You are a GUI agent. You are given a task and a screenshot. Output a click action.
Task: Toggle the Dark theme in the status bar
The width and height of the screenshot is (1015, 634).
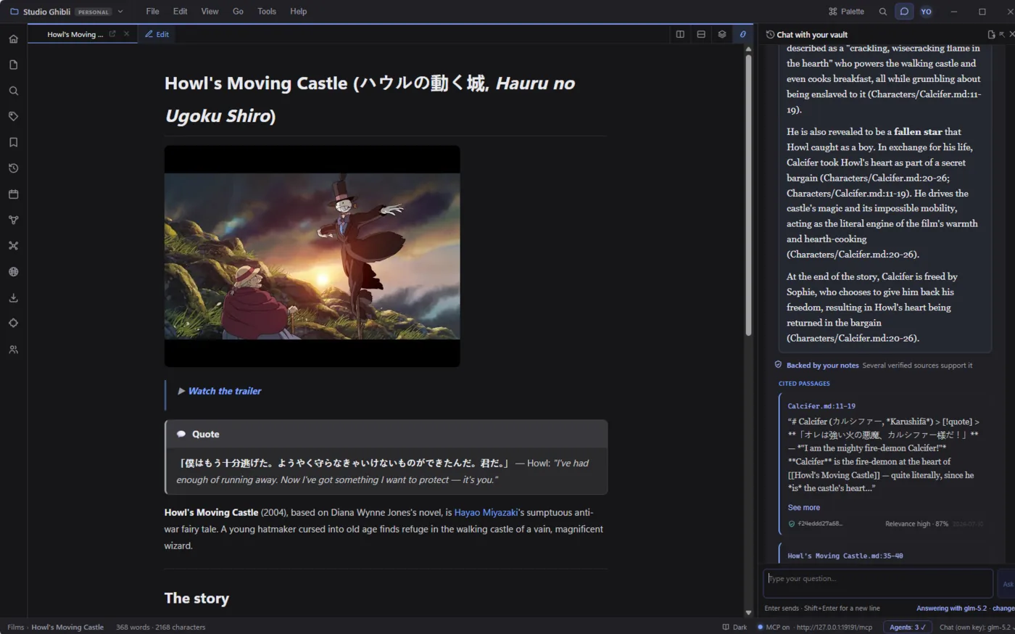pos(734,627)
